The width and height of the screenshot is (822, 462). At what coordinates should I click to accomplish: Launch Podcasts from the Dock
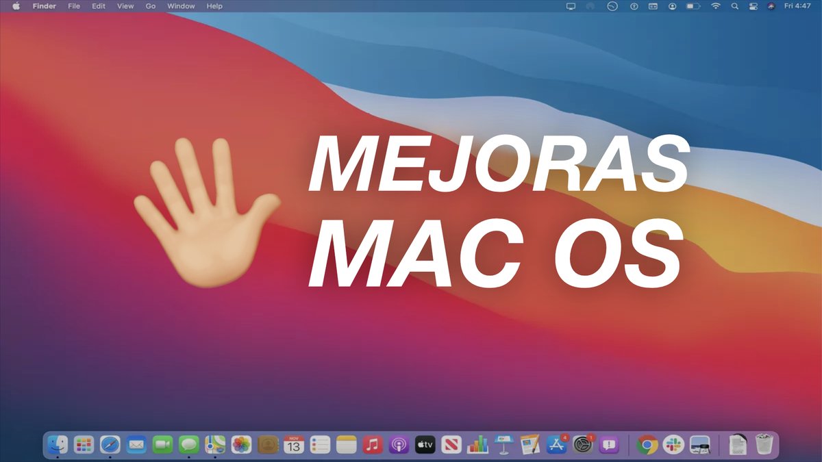point(399,445)
